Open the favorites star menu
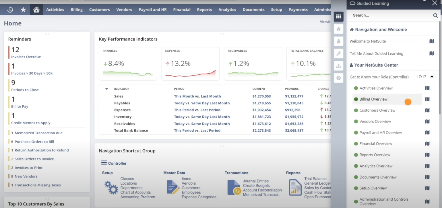Viewport: 442px width, 208px height. [23, 9]
